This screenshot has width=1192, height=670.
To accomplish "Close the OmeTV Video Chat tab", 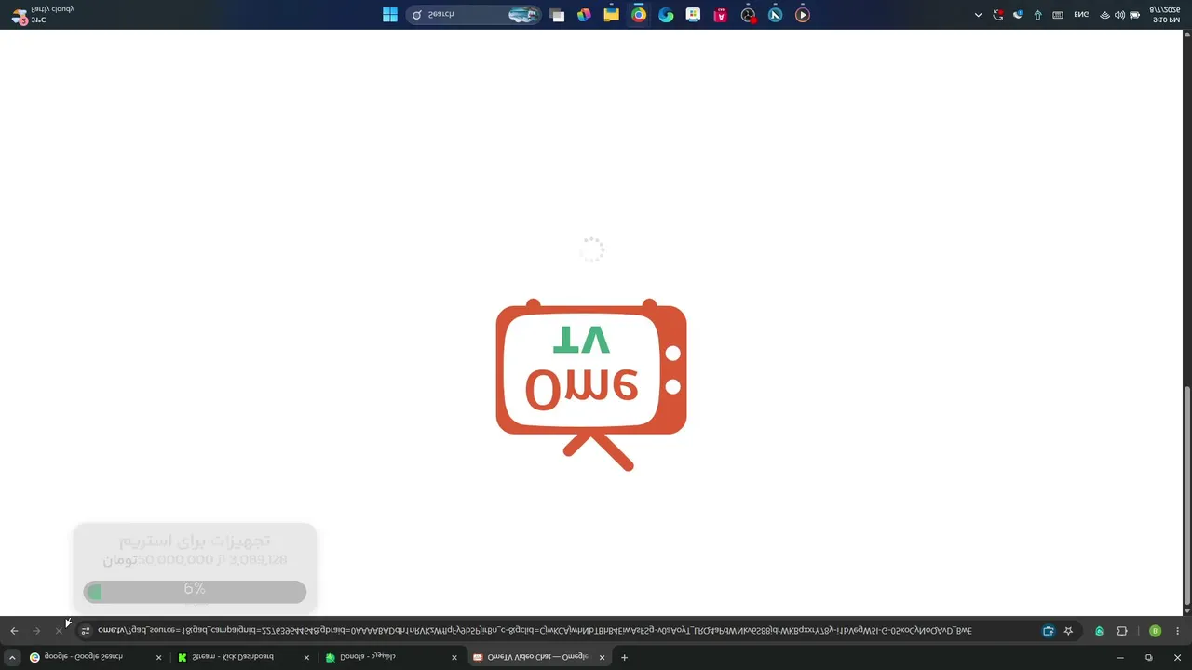I will 602,657.
